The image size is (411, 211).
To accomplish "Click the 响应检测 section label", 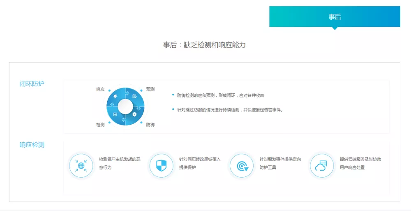I will tap(32, 145).
